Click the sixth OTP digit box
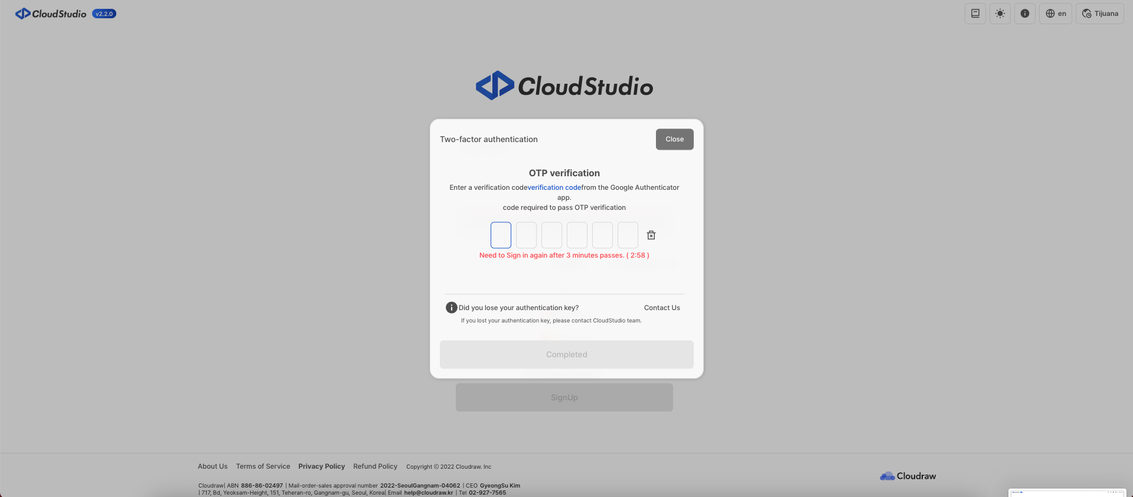This screenshot has height=497, width=1133. point(628,235)
